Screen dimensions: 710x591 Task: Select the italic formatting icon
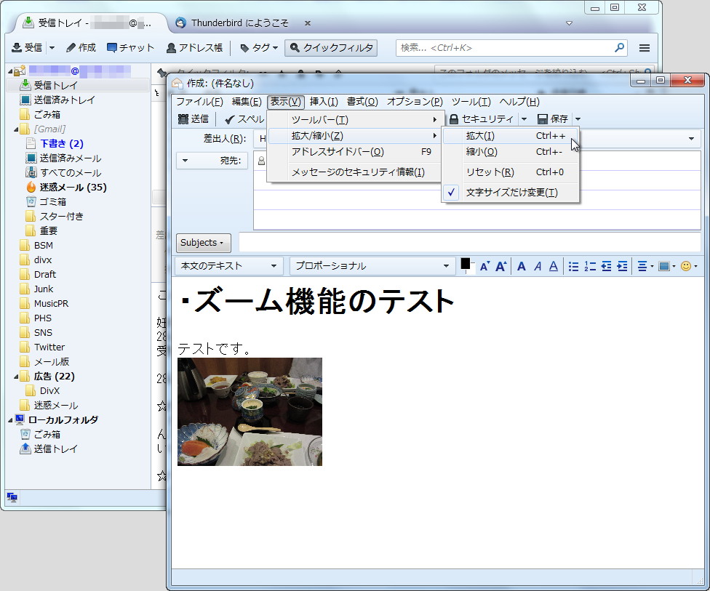538,266
